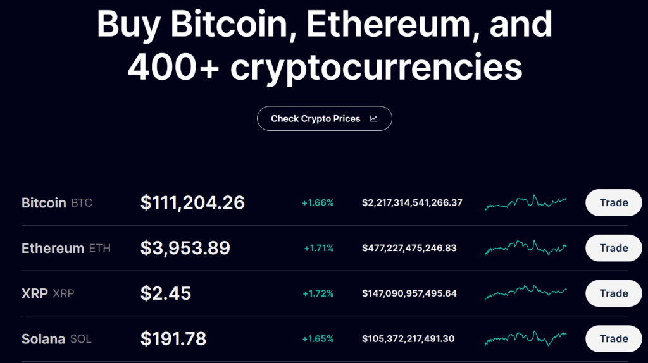
Task: Click XRP +1.72% change value
Action: click(x=318, y=293)
